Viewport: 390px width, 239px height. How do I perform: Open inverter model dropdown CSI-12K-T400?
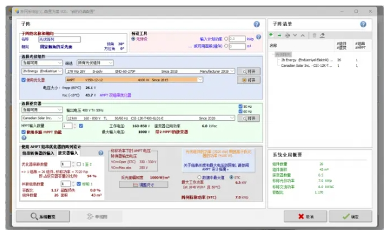[x=151, y=118]
